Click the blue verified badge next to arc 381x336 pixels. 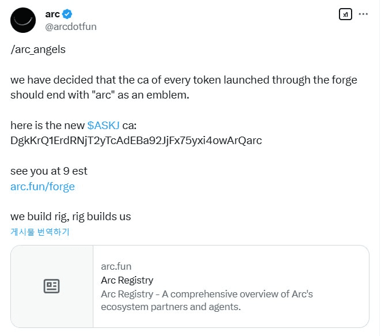pos(67,14)
